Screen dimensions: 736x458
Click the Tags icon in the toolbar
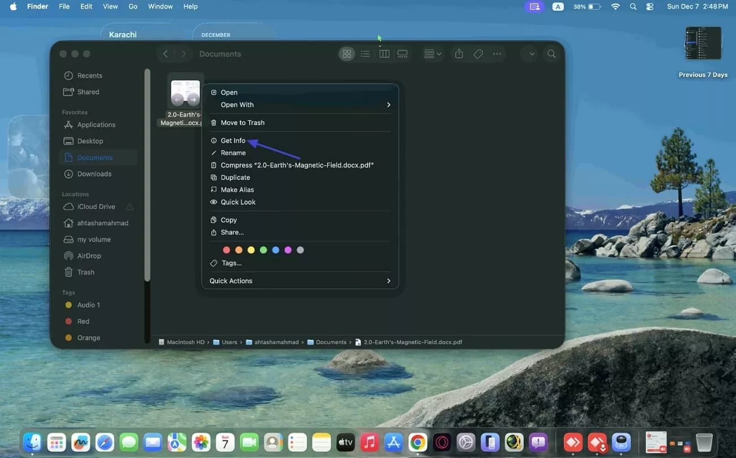pyautogui.click(x=478, y=54)
